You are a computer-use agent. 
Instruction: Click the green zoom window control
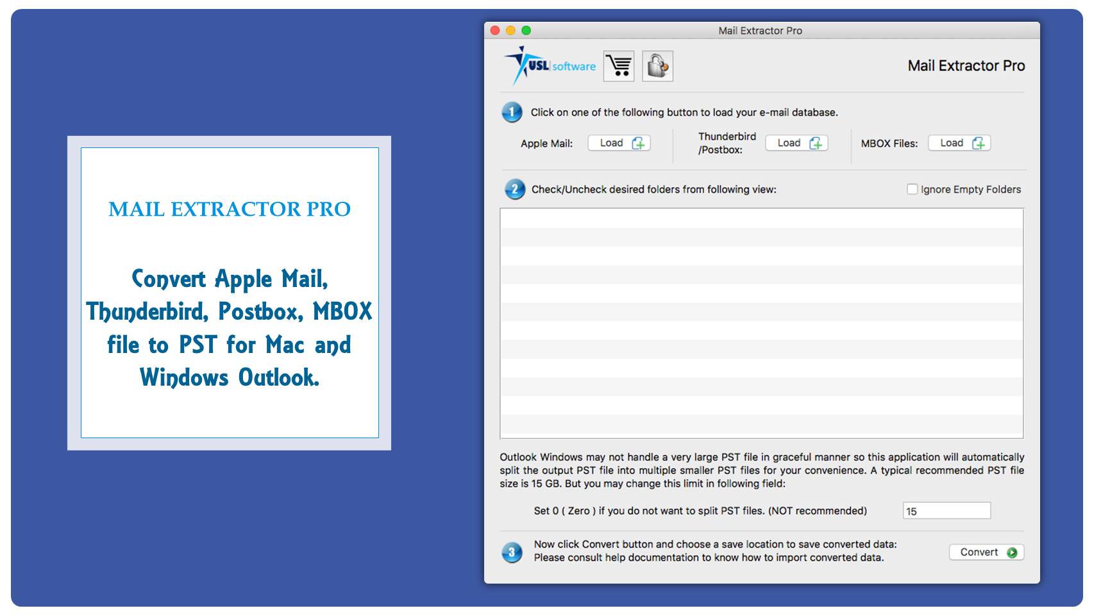click(526, 29)
